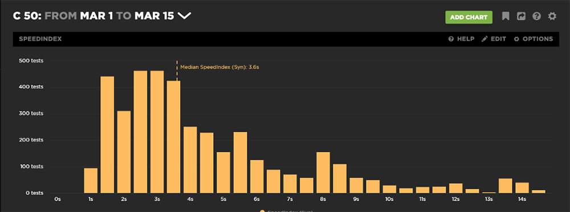Change the MAR 15 end date
This screenshot has width=570, height=212.
point(154,16)
